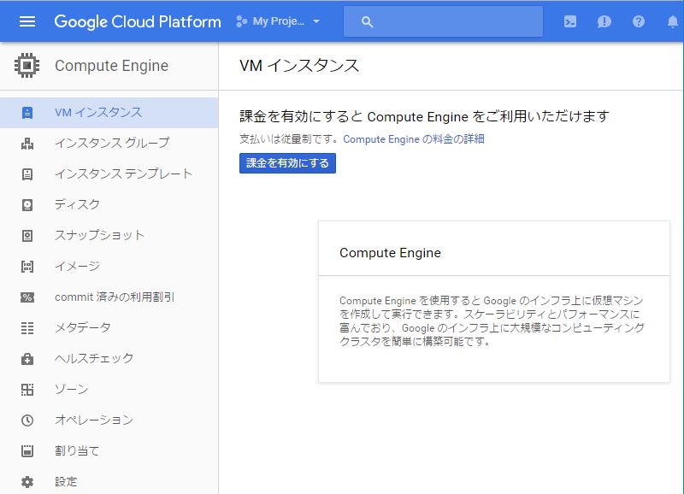
Task: Click the settings gear icon
Action: 27,481
